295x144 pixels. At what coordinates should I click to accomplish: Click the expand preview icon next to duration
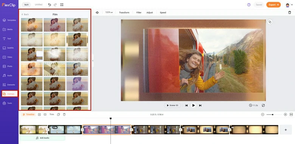tap(263, 105)
